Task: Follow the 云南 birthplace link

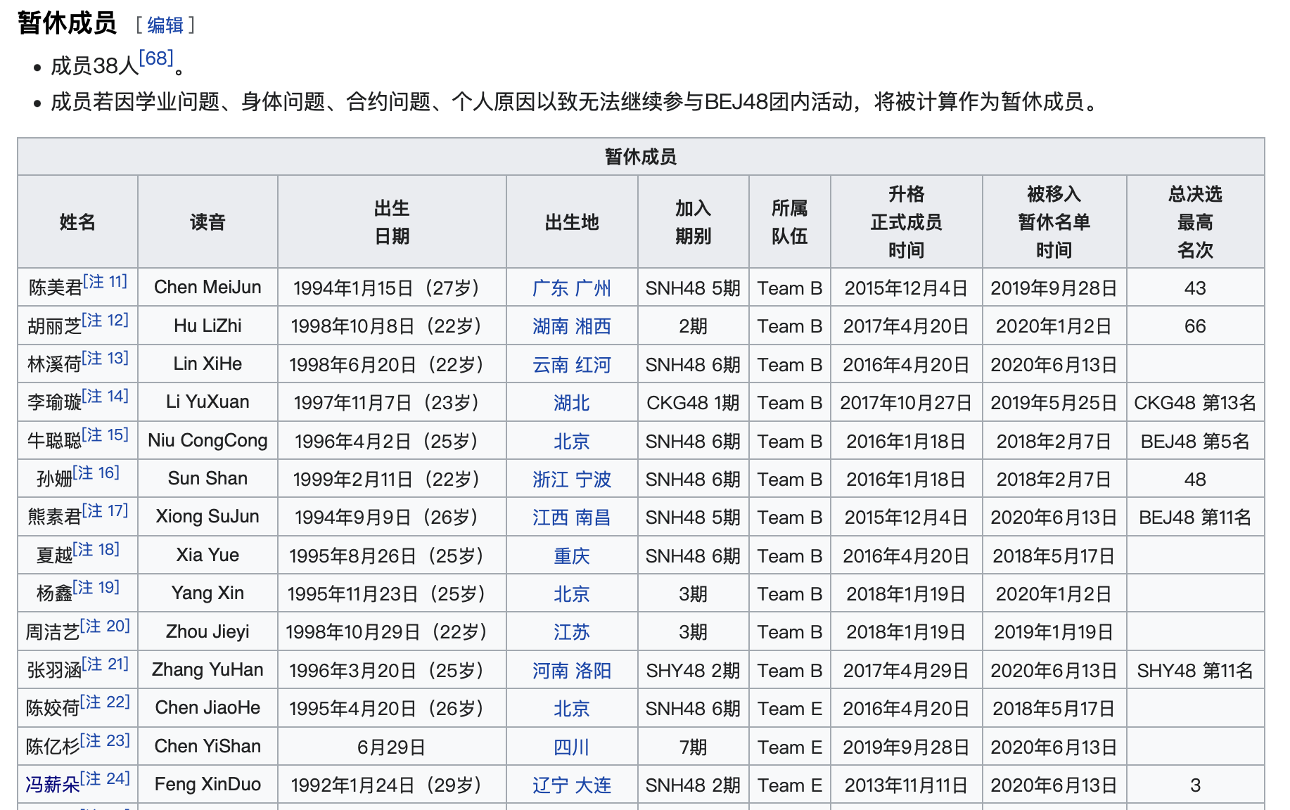Action: [x=550, y=365]
